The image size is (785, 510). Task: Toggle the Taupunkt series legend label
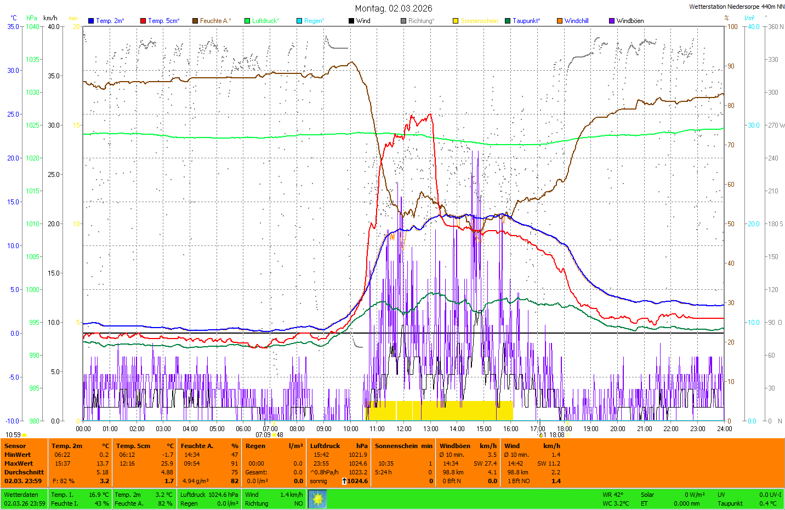pos(526,21)
